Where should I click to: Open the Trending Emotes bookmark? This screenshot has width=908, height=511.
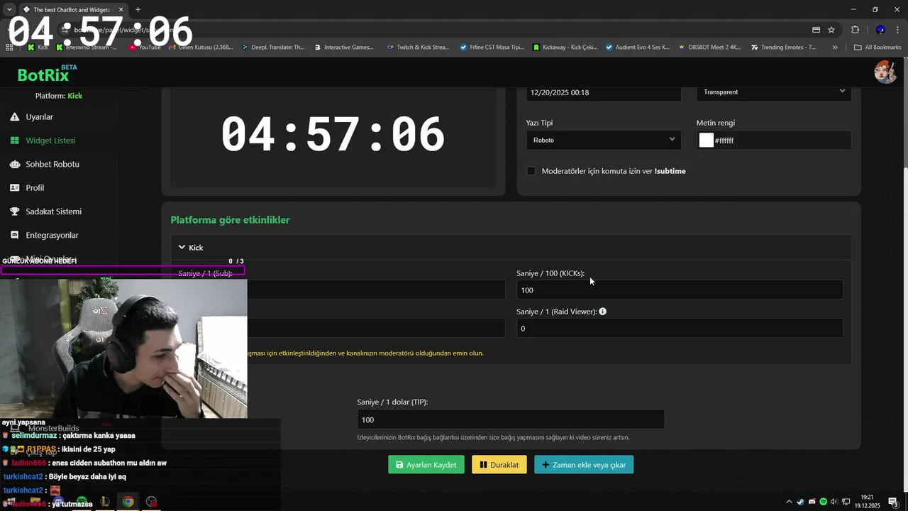coord(783,48)
